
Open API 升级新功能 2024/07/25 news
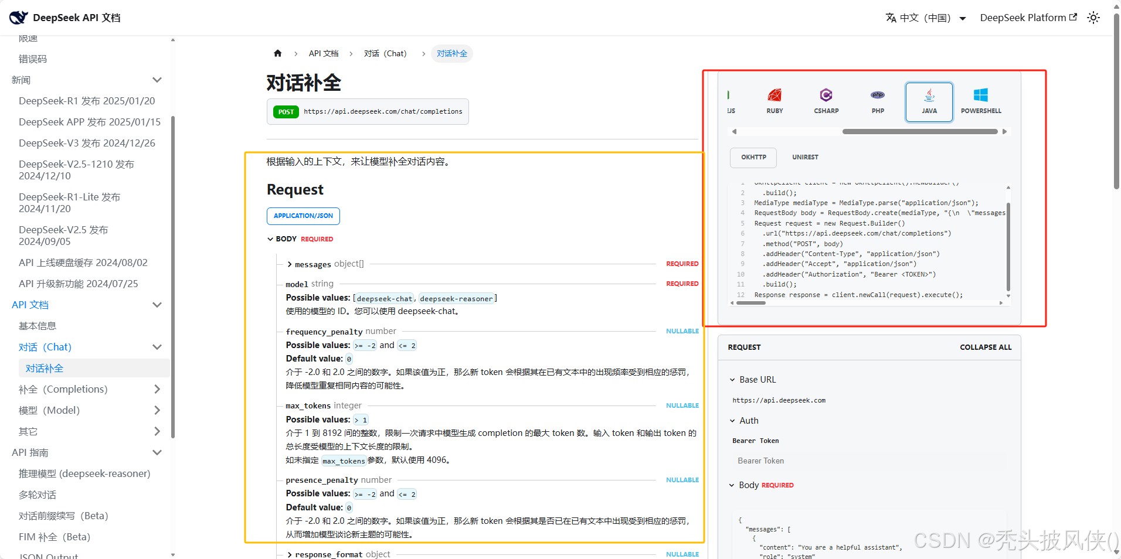click(x=79, y=284)
